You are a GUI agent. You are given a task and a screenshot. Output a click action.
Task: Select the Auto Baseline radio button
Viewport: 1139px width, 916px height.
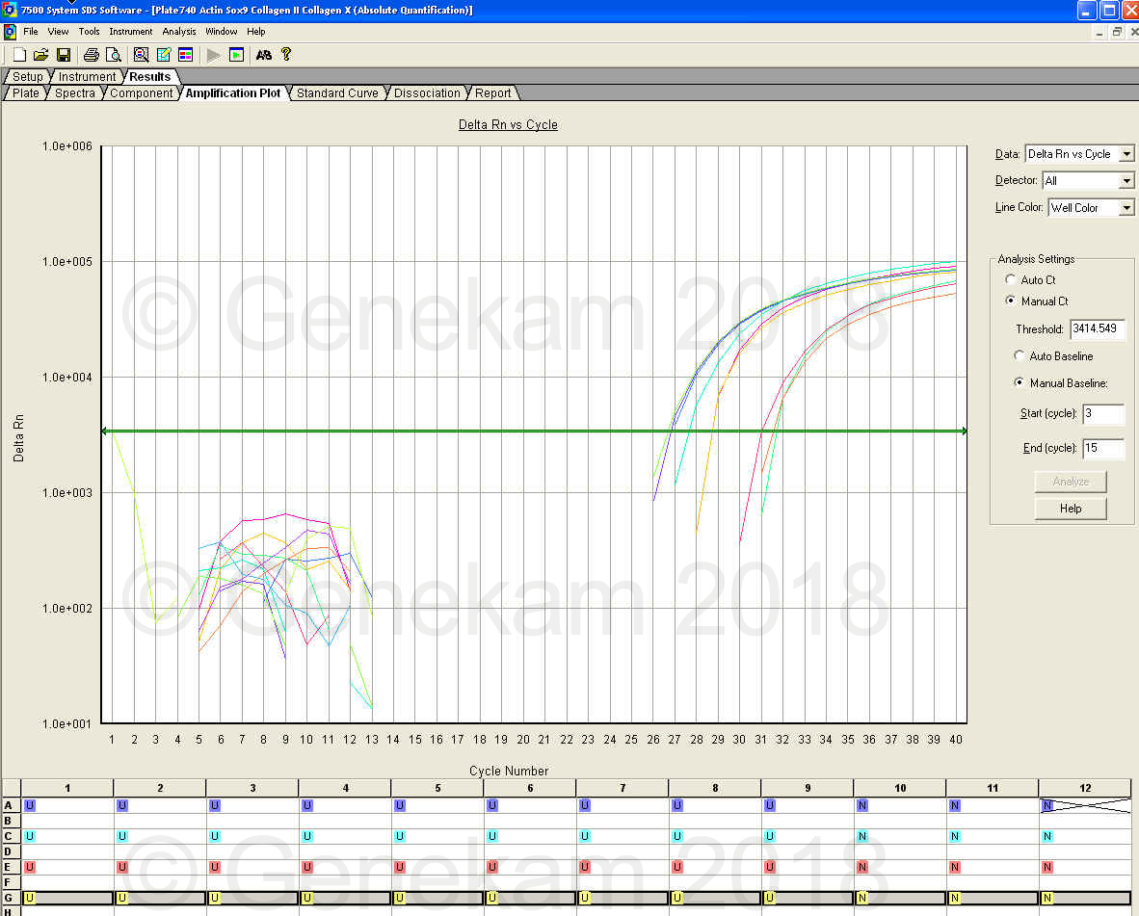[1020, 355]
